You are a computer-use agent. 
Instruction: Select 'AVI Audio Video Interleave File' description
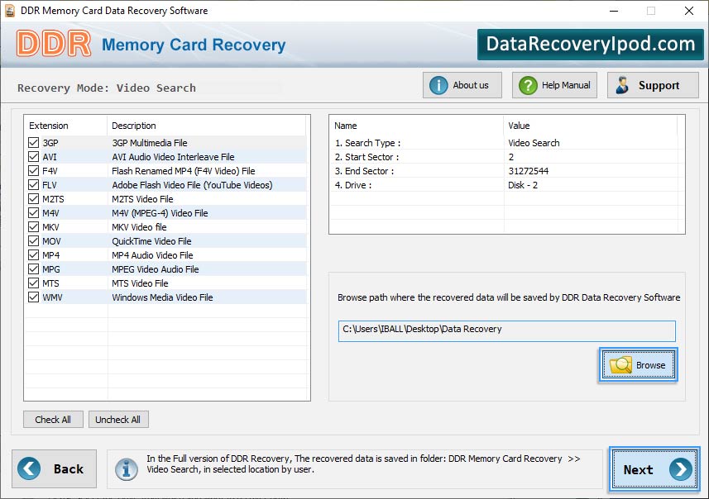click(x=173, y=157)
